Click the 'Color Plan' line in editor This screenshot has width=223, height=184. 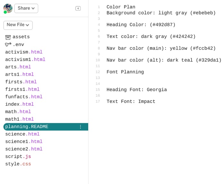pos(121,7)
